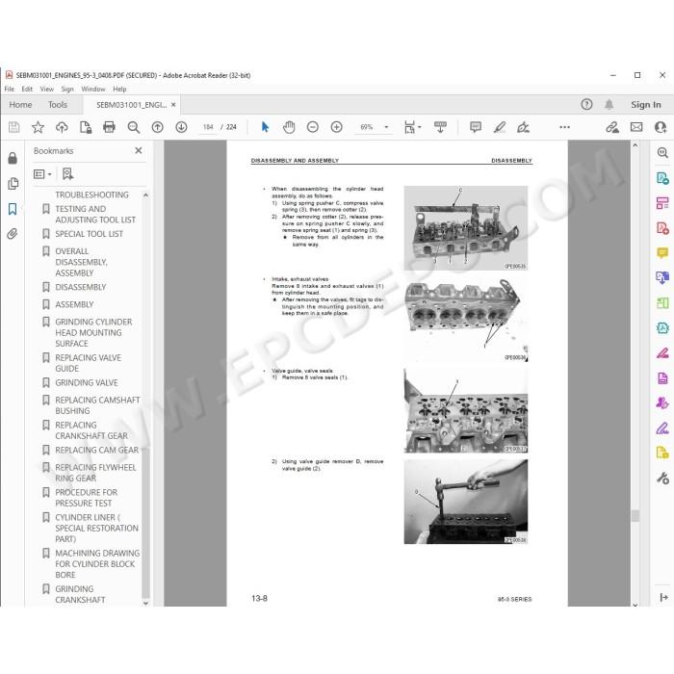Open the Attachments paperclip panel
The width and height of the screenshot is (674, 674).
click(12, 234)
